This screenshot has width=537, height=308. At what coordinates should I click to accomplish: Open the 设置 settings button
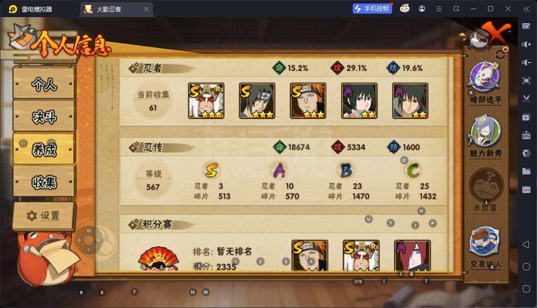pyautogui.click(x=44, y=216)
